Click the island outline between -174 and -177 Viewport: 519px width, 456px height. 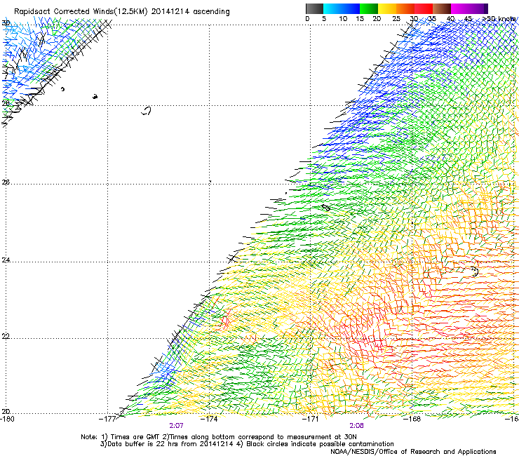click(147, 111)
